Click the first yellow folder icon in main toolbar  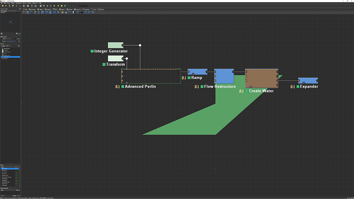(3, 6)
